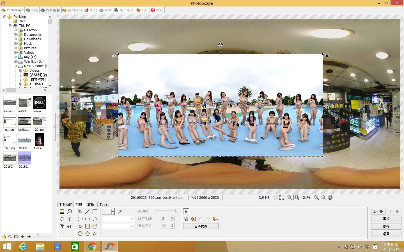Toggle the arrow object selection mode

coord(186,212)
